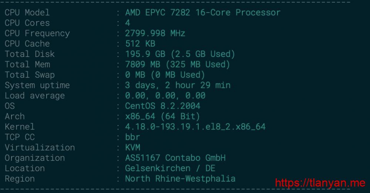Click the bbr TCP CC value
Screen dimensions: 370x193
(x=132, y=137)
